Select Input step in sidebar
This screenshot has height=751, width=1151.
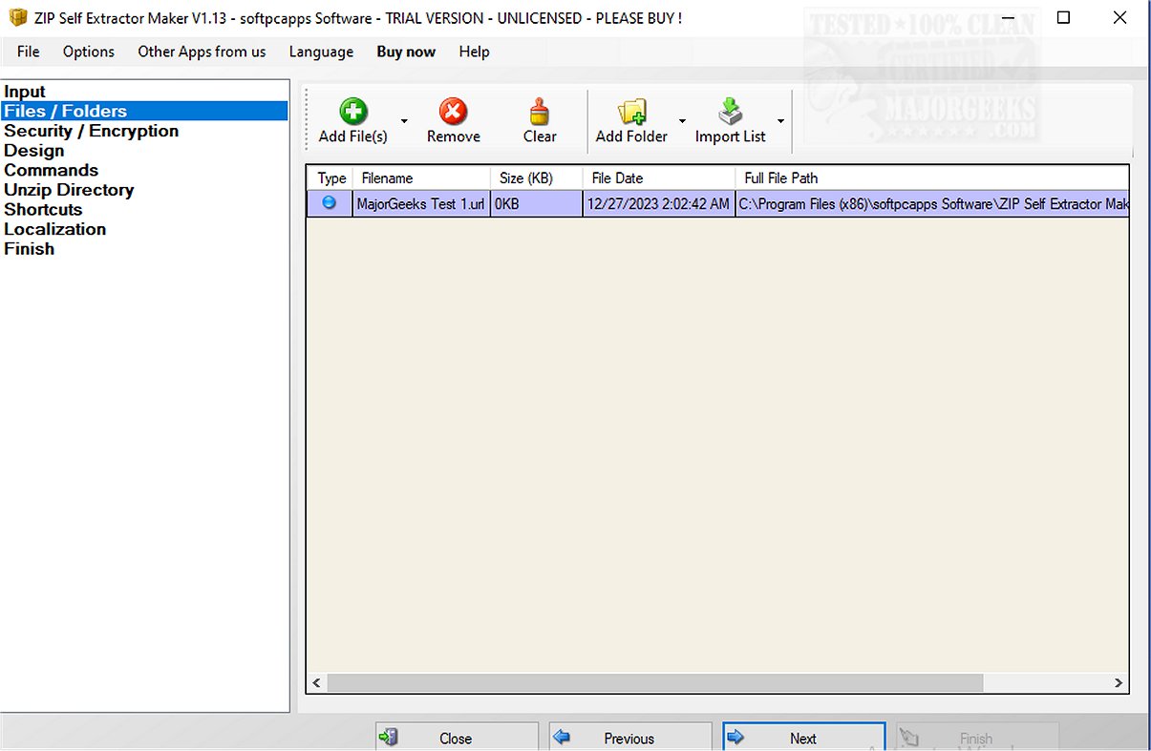[x=25, y=92]
